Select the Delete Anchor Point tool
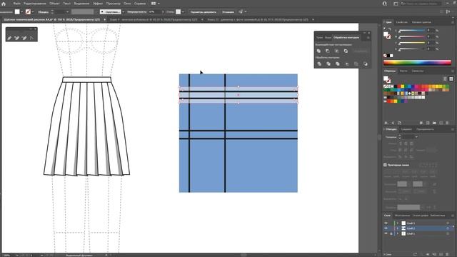This screenshot has height=257, width=457. pos(24,38)
